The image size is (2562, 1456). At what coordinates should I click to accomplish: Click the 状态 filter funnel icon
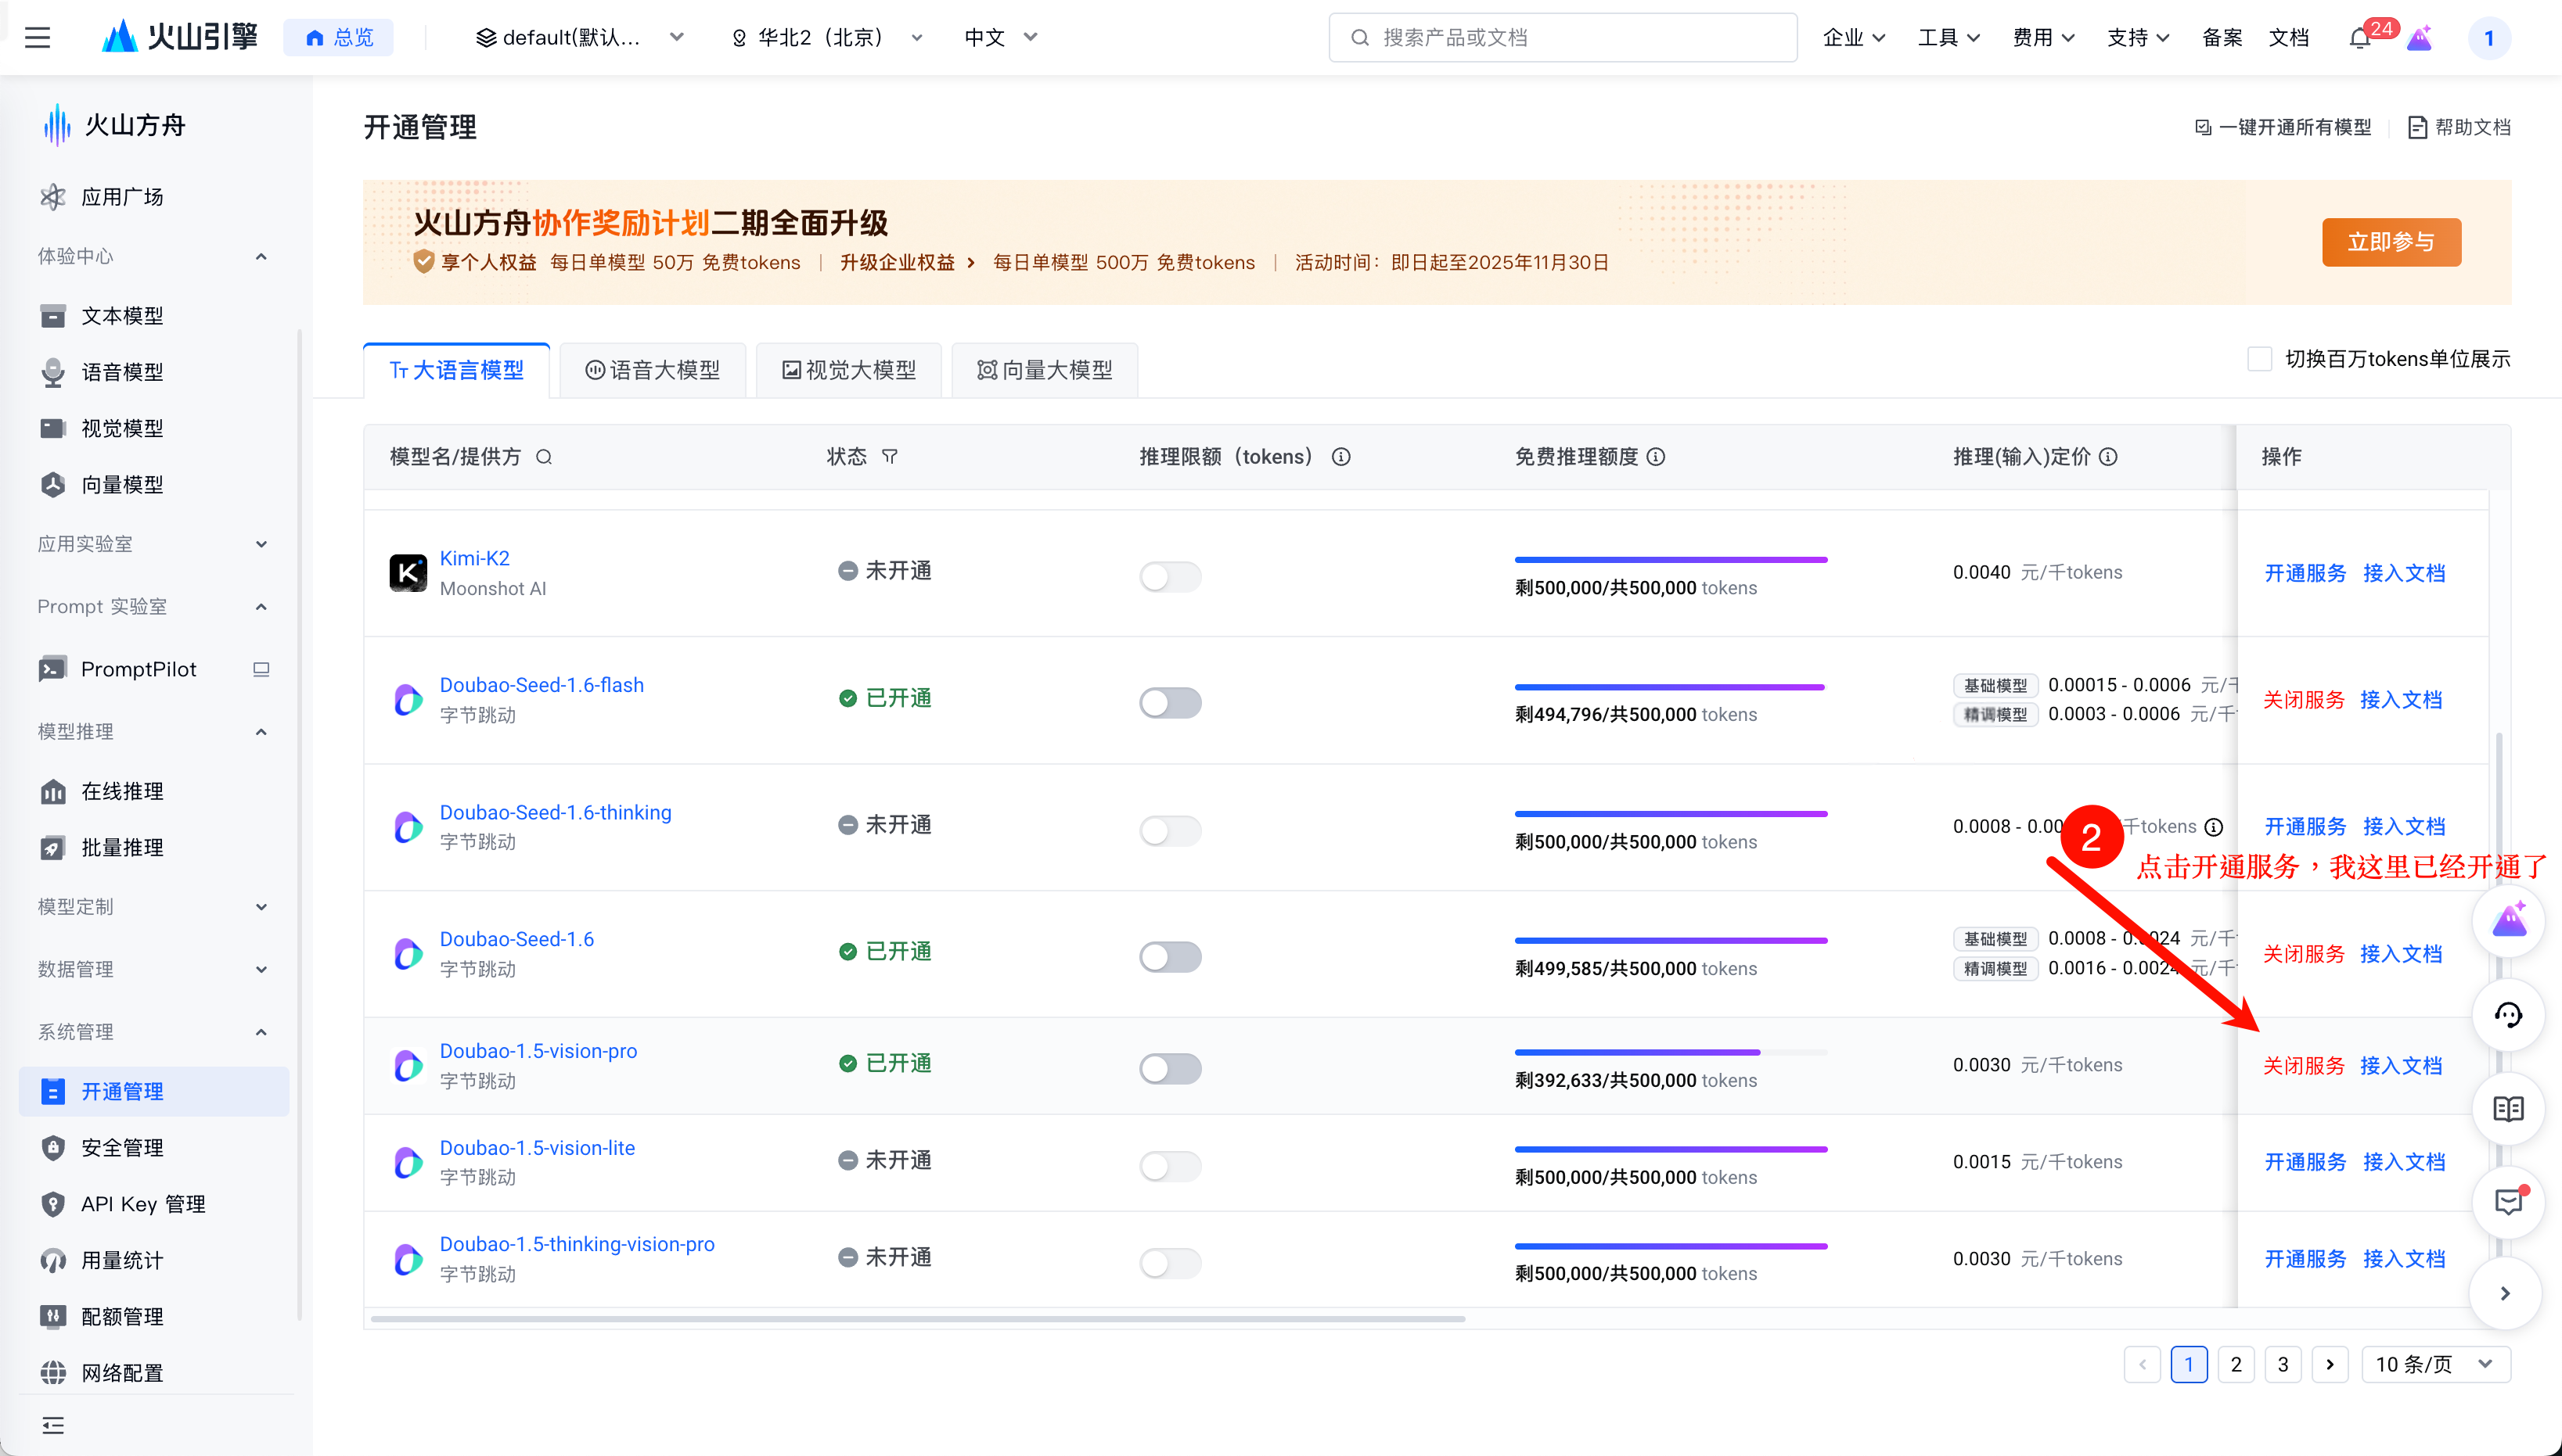pyautogui.click(x=890, y=457)
